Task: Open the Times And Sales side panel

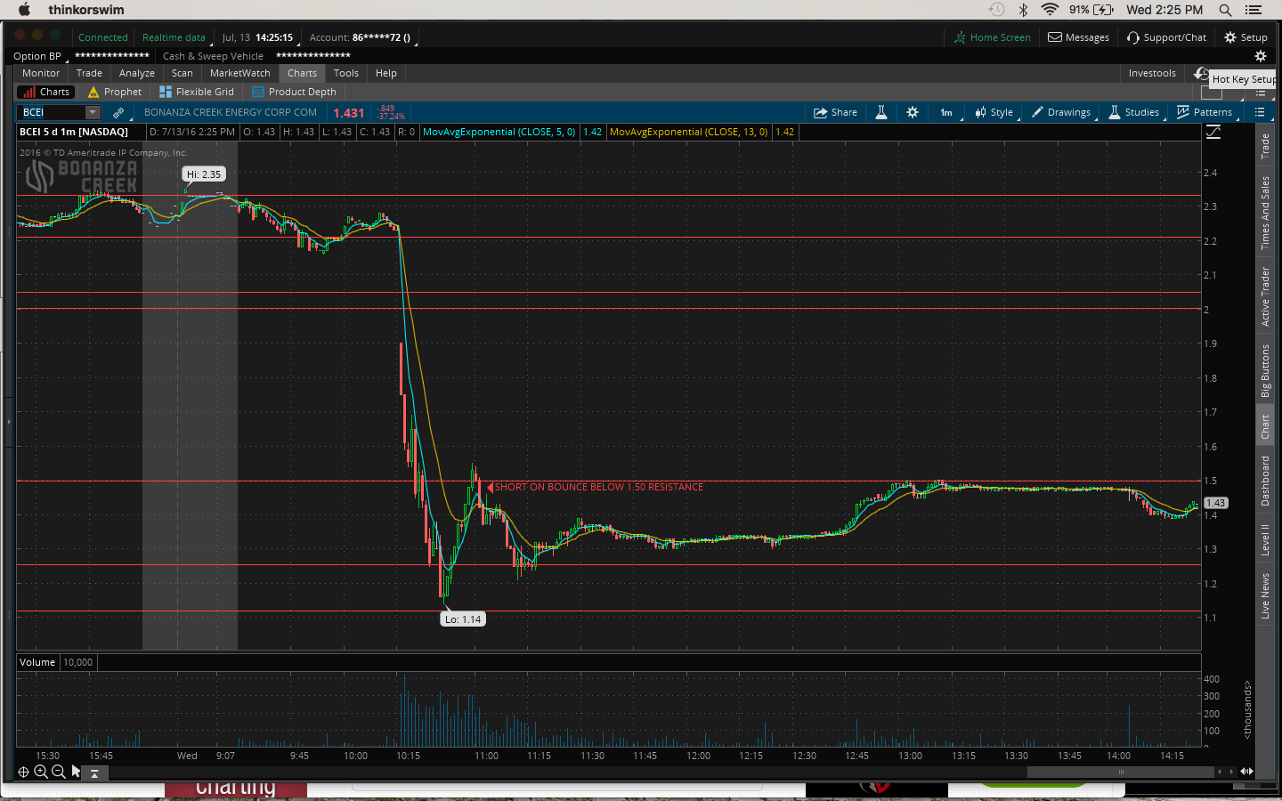Action: [1265, 213]
